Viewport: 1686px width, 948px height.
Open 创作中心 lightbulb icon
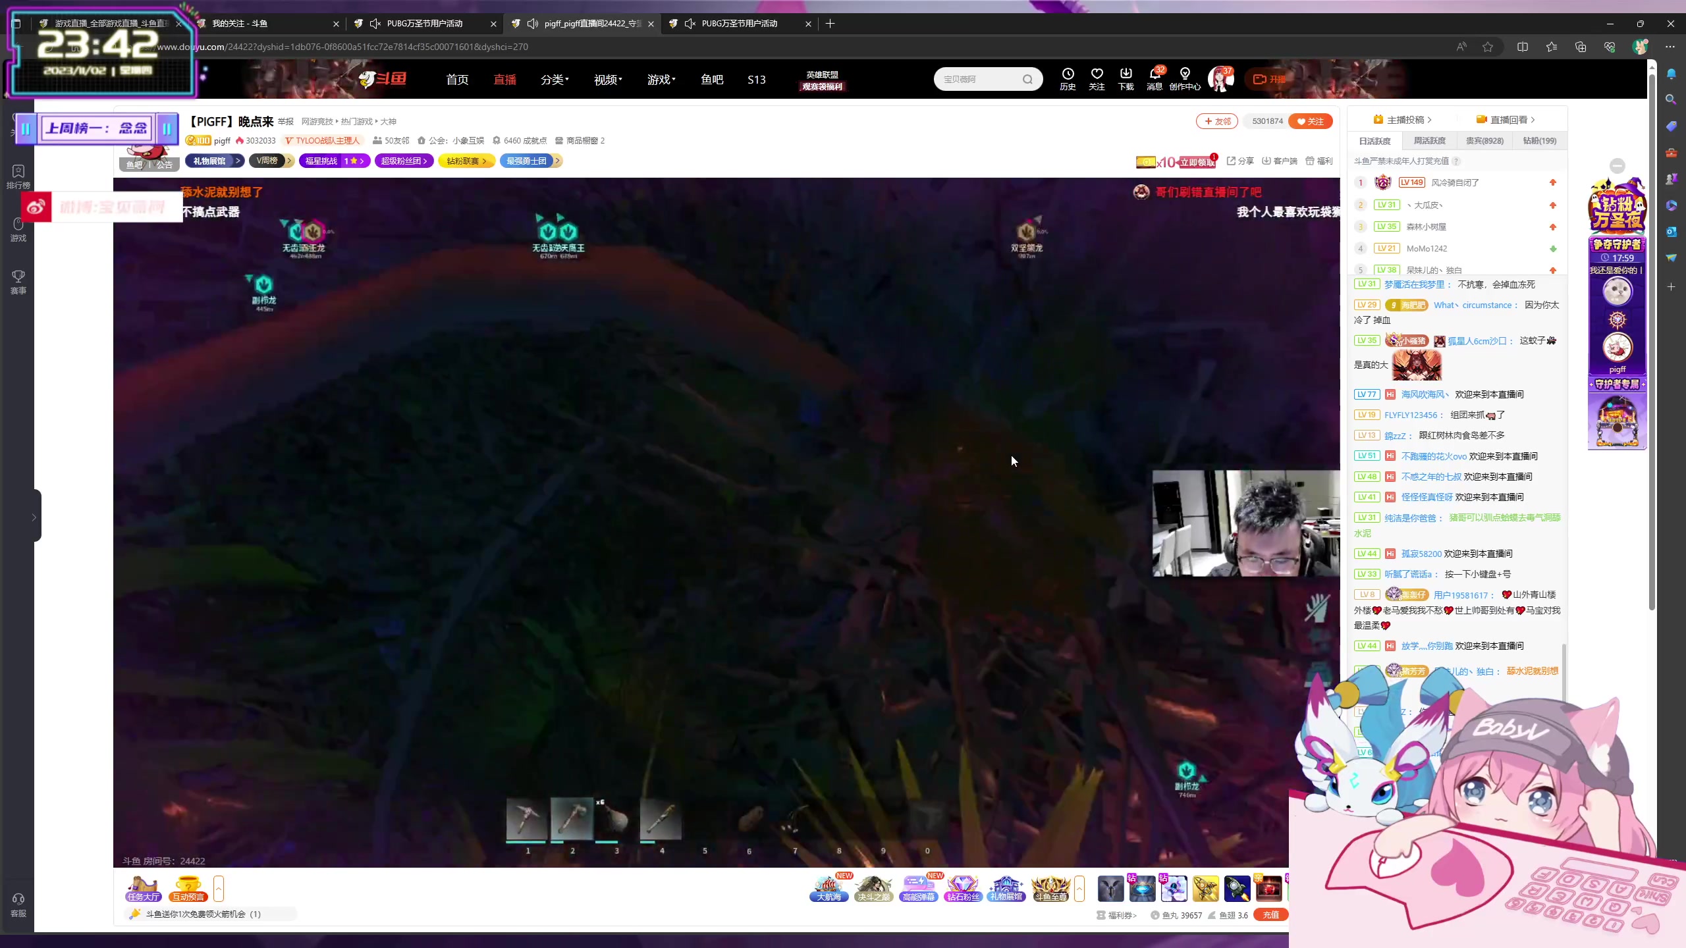pos(1185,74)
